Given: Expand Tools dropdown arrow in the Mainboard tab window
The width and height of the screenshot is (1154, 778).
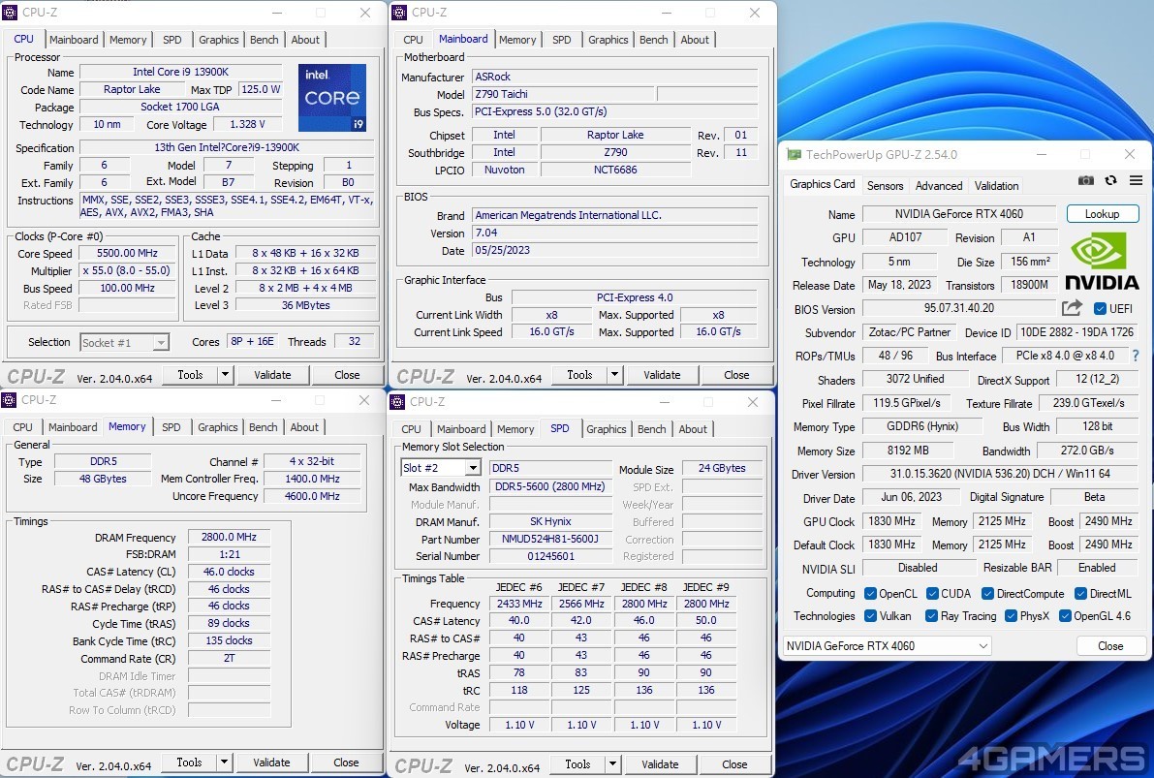Looking at the screenshot, I should (x=614, y=375).
